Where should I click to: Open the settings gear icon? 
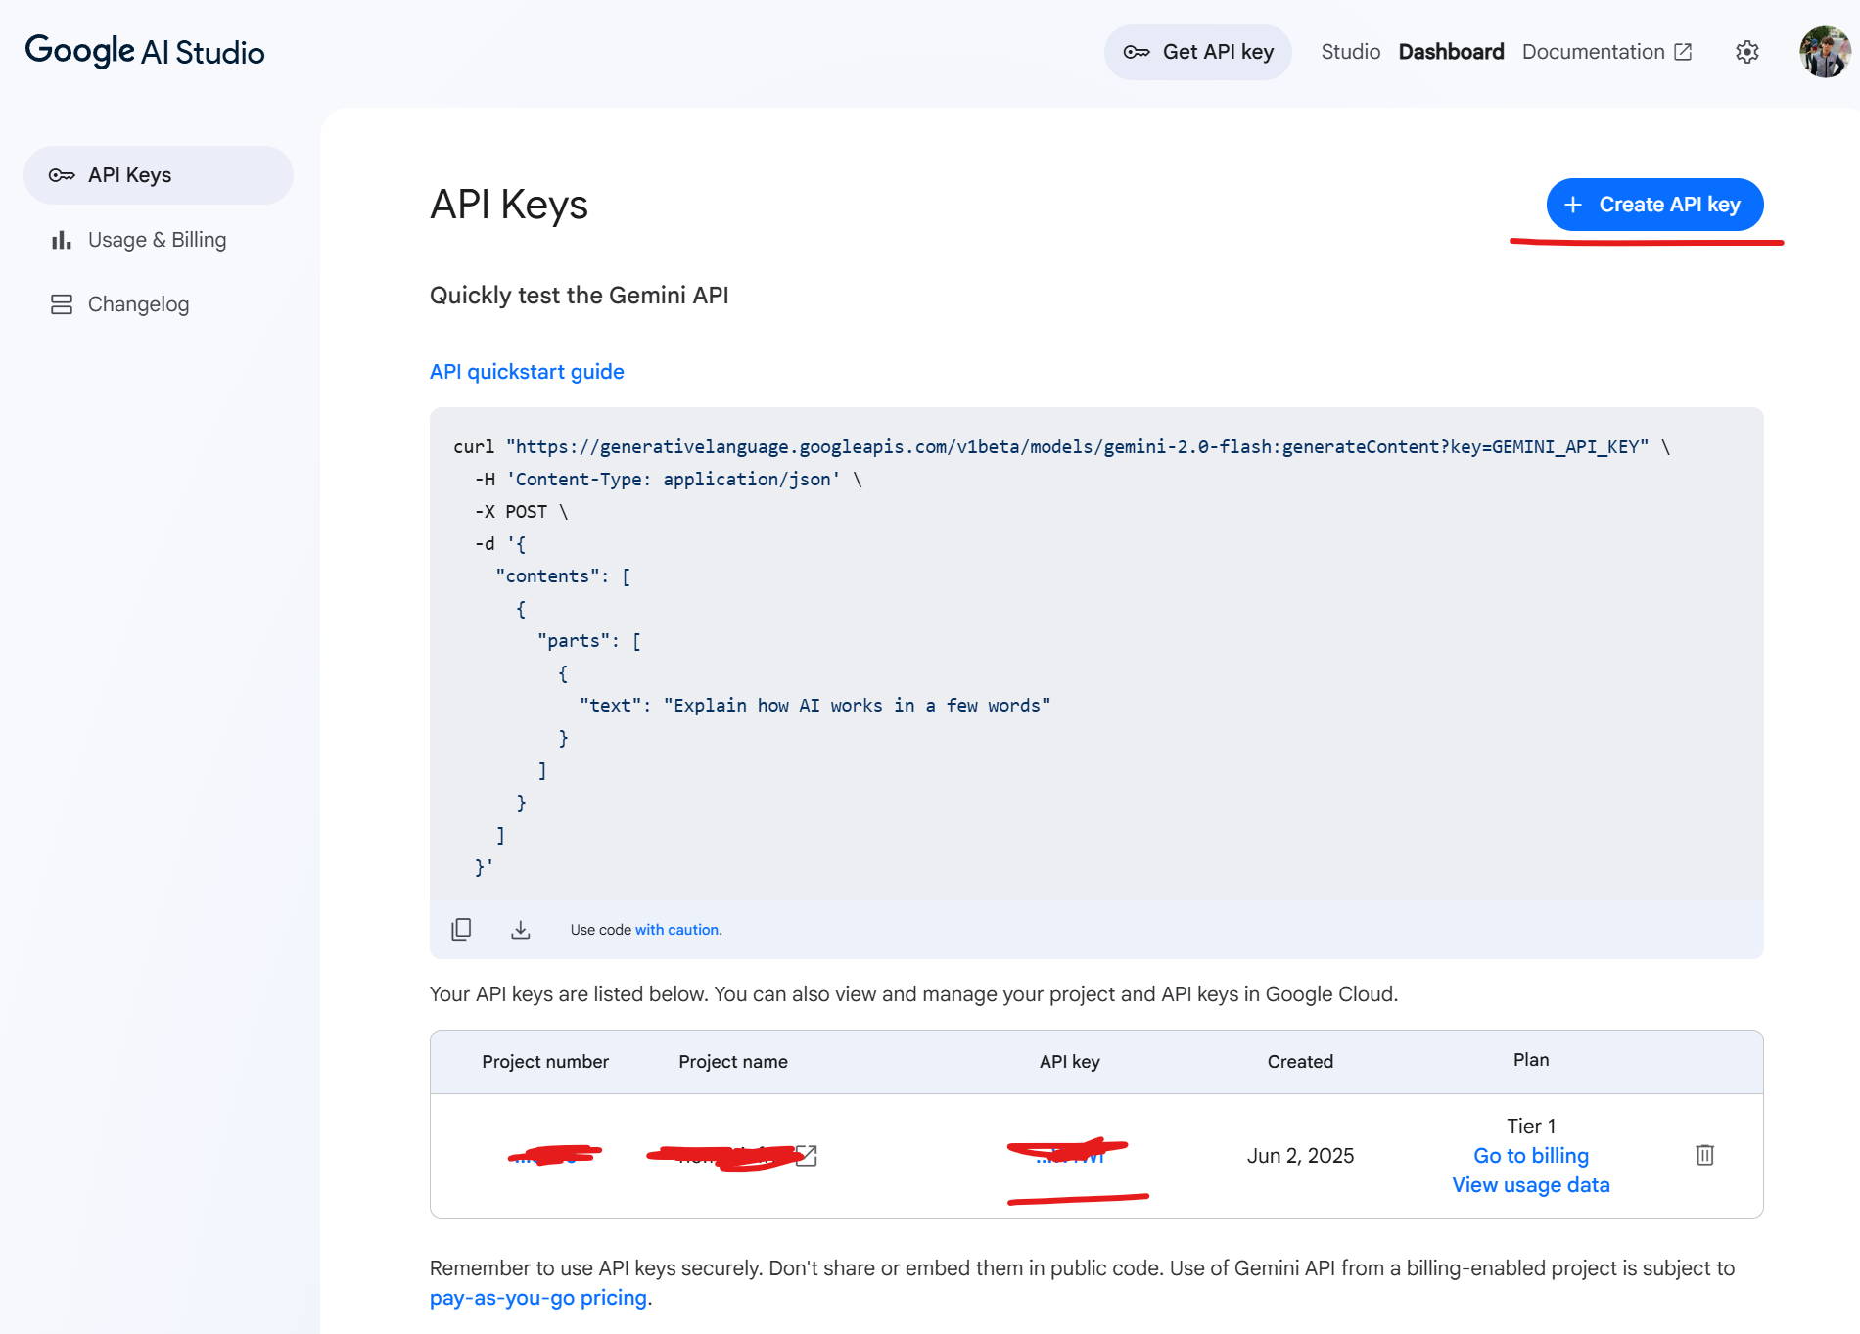click(1747, 52)
